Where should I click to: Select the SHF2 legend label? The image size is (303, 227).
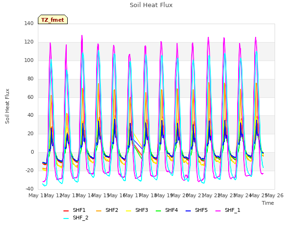pyautogui.click(x=112, y=210)
